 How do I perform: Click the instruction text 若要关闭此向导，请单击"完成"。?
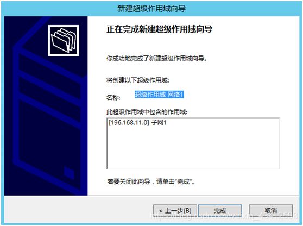(x=151, y=181)
